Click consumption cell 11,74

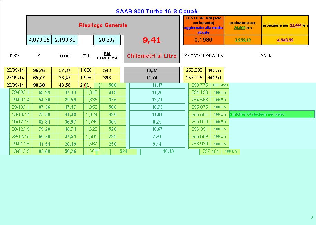coord(151,78)
